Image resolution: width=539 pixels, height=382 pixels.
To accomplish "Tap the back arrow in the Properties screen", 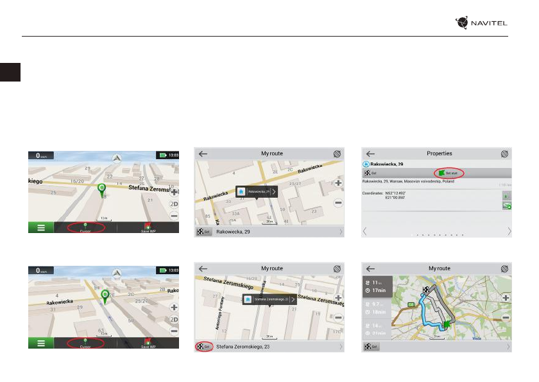I will click(370, 154).
